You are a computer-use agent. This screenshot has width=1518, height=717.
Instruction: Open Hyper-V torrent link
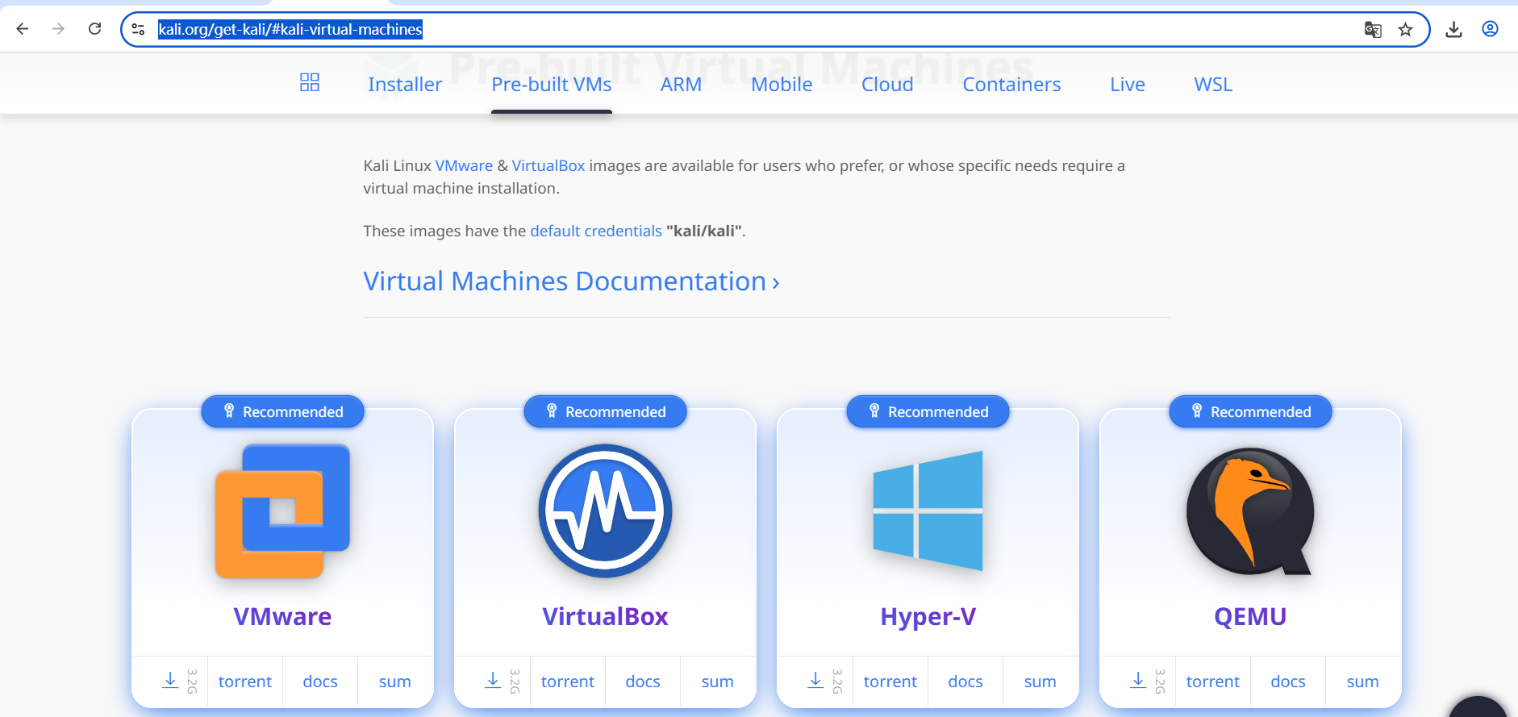[890, 682]
